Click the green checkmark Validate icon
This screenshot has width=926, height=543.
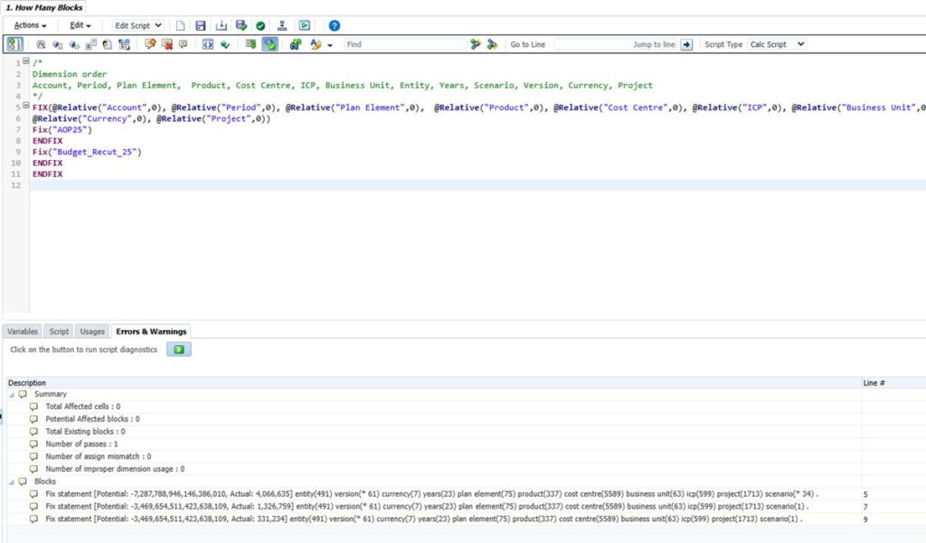[x=260, y=26]
